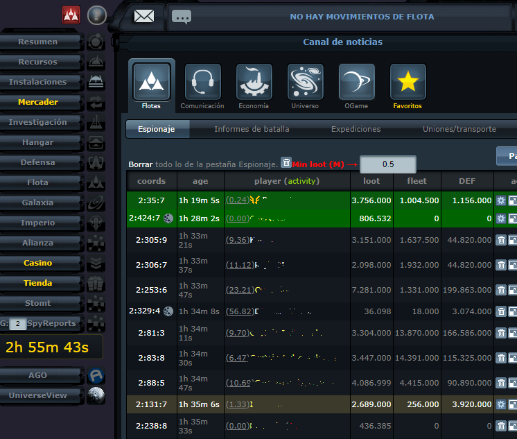The image size is (517, 439).
Task: Click the red class icon at top left
Action: [71, 14]
